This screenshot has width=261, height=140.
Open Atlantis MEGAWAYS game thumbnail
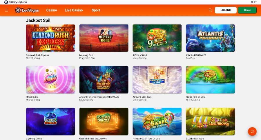[x=211, y=38]
